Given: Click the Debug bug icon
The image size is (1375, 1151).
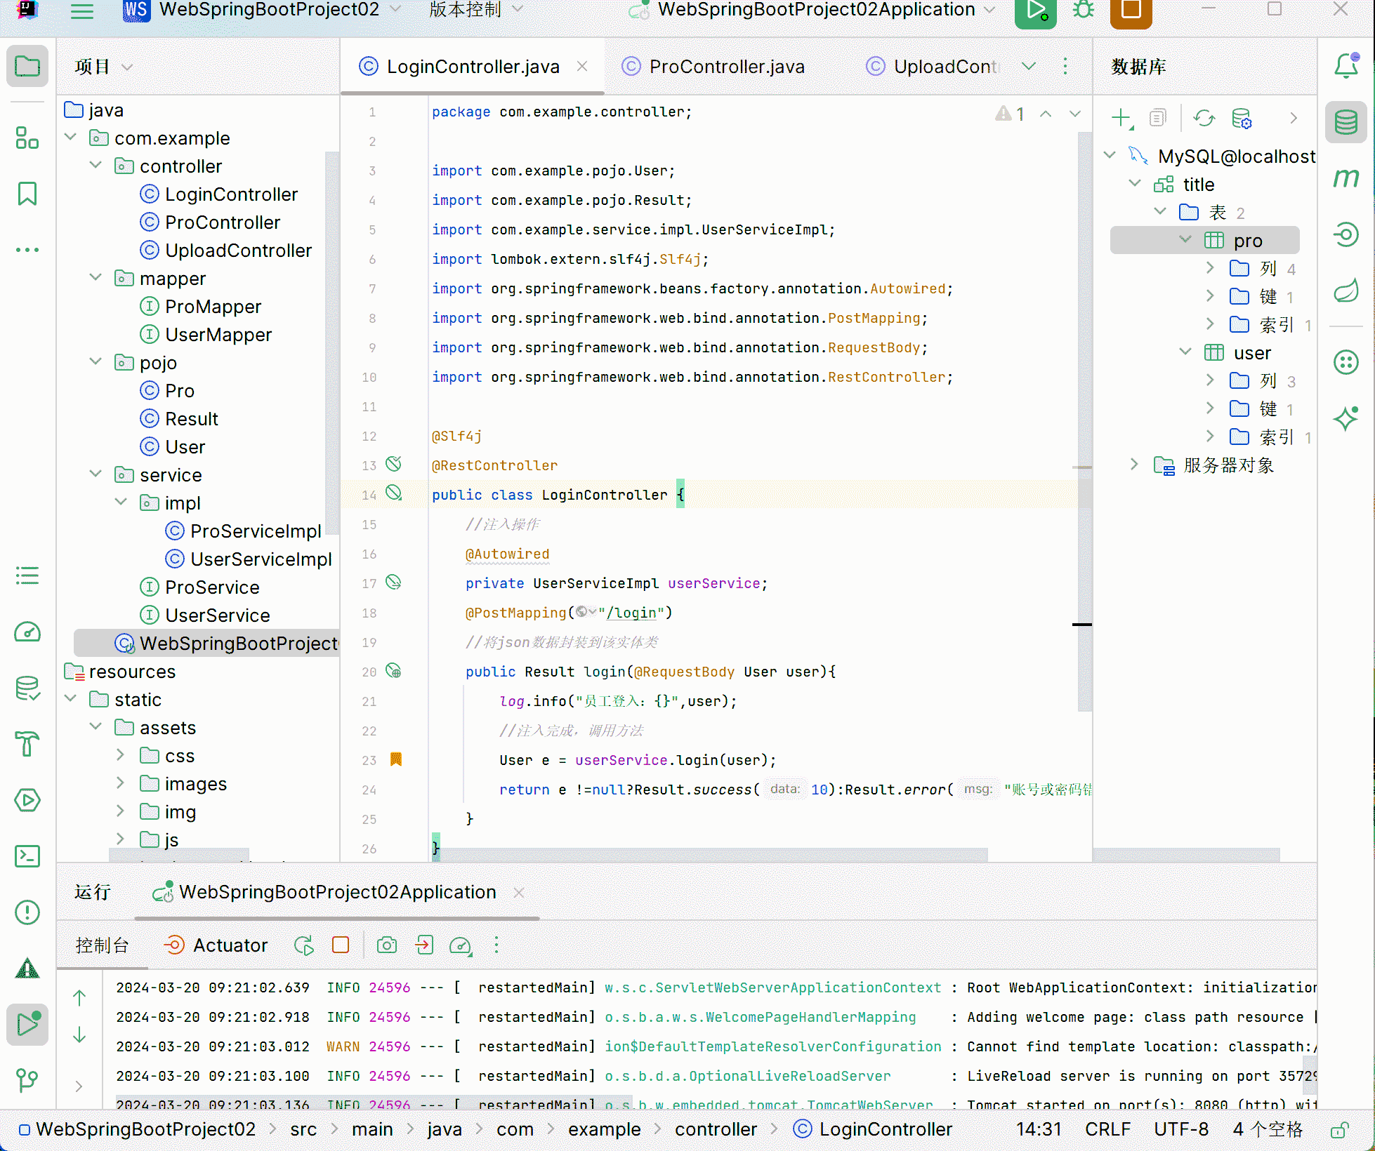Looking at the screenshot, I should 1084,11.
